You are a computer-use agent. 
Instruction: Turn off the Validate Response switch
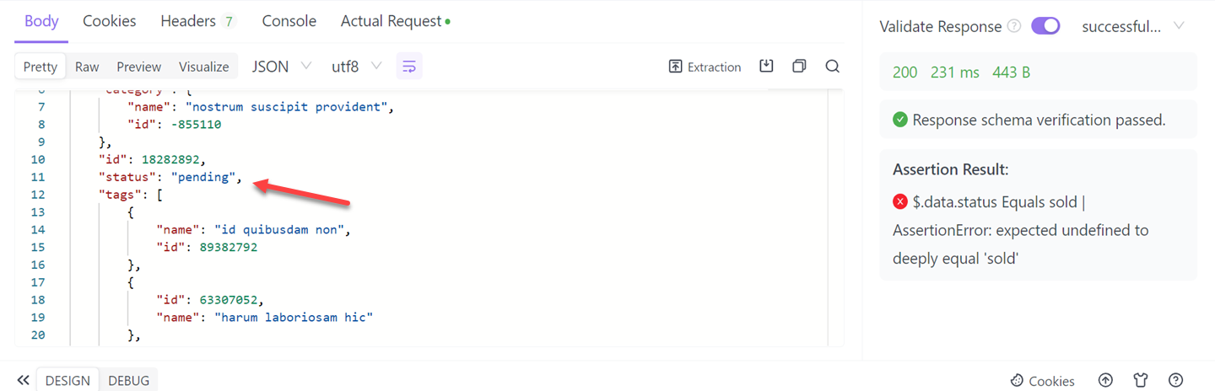[1045, 26]
